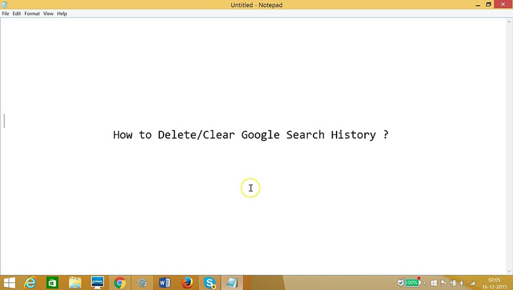Minimize the Notepad window

click(478, 5)
